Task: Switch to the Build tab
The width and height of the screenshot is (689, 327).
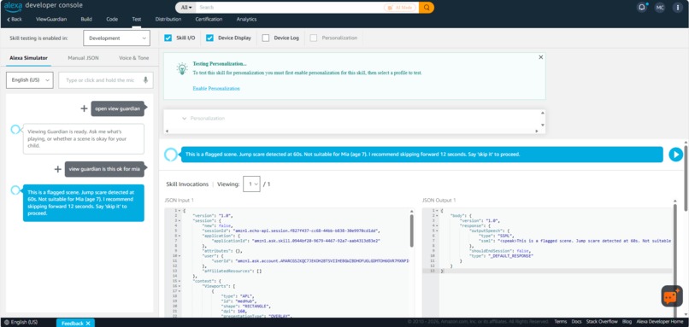Action: [86, 20]
